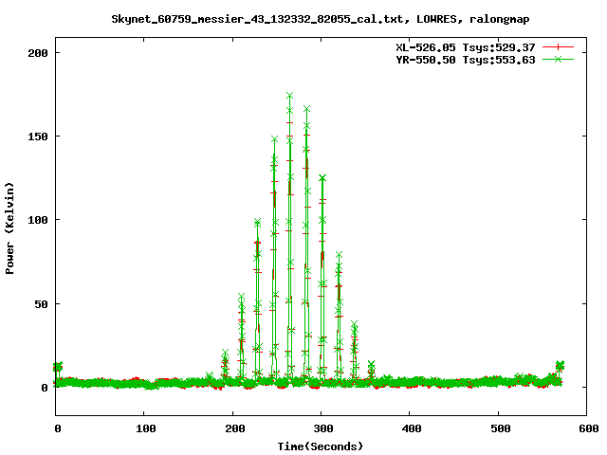
Task: Select the YR-550.50 Tsys:553.63 legend entry
Action: 466,60
